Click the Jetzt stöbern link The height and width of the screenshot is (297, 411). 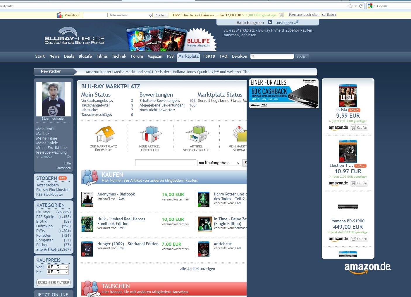tap(47, 185)
